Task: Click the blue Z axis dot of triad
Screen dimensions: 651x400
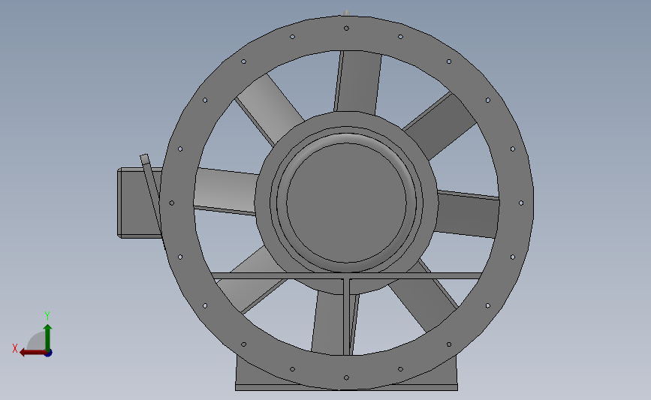Action: click(x=49, y=353)
